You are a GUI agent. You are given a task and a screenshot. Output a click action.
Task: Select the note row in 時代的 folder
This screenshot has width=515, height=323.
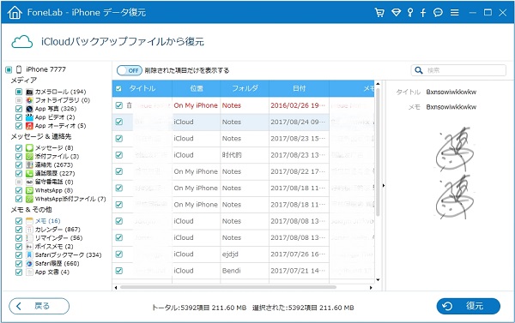(x=243, y=155)
